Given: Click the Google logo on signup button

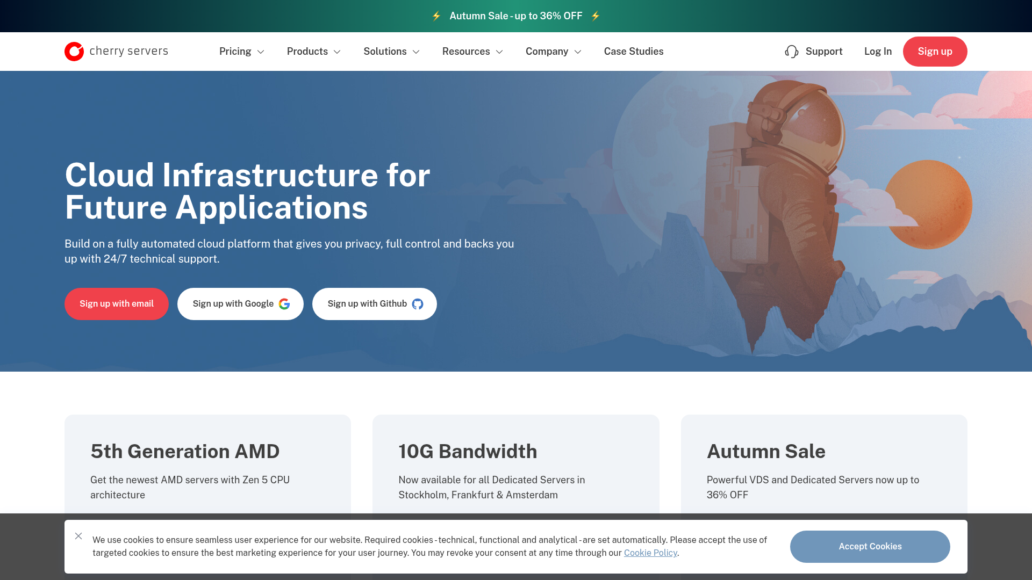Looking at the screenshot, I should click(284, 304).
